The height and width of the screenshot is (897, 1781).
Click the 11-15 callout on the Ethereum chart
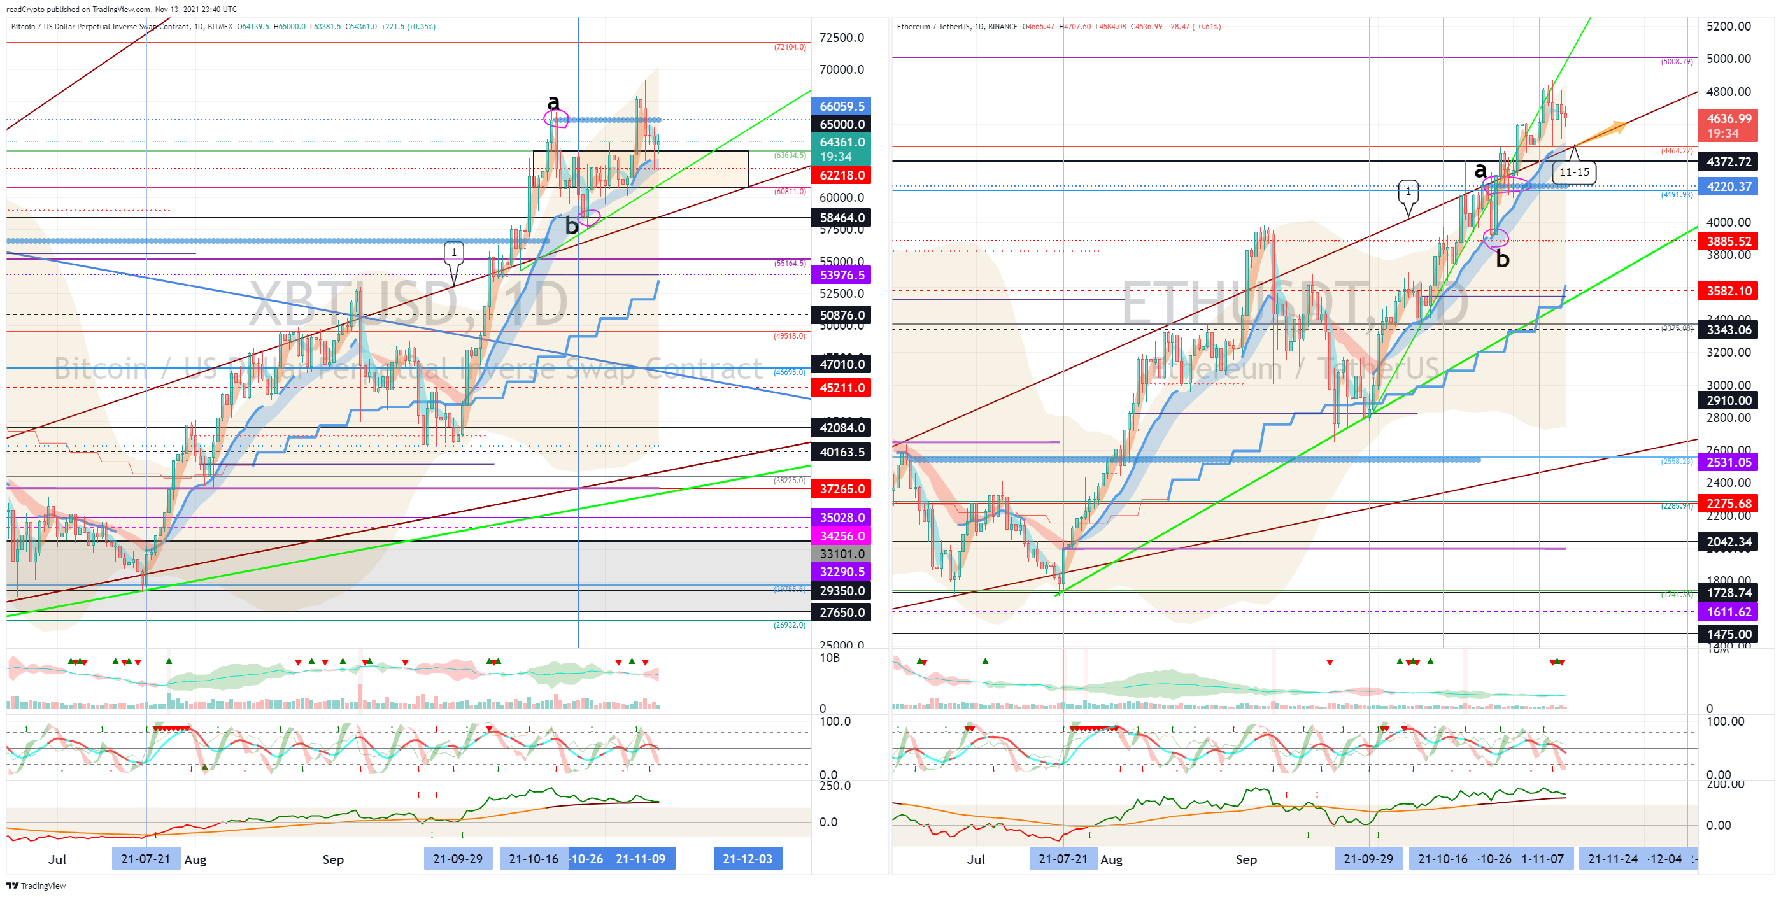click(x=1574, y=172)
